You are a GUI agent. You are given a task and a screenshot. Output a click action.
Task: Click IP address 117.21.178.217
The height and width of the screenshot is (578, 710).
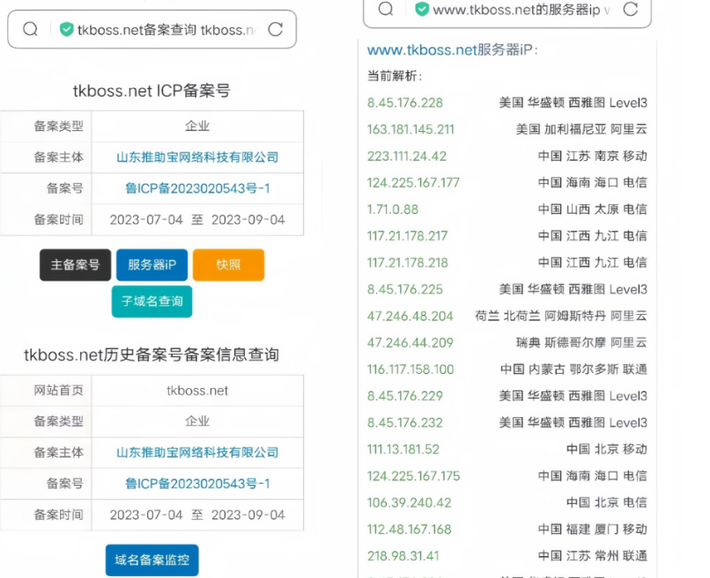[x=407, y=236]
